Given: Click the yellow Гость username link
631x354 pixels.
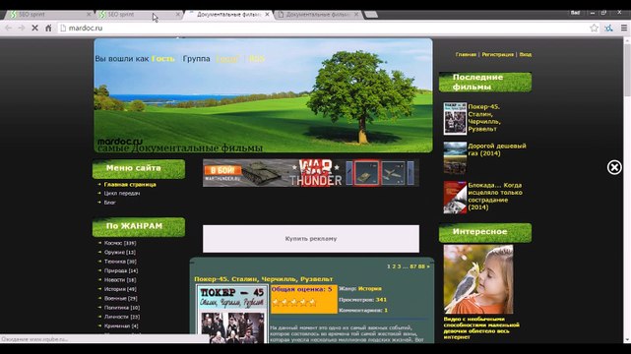Looking at the screenshot, I should click(163, 59).
